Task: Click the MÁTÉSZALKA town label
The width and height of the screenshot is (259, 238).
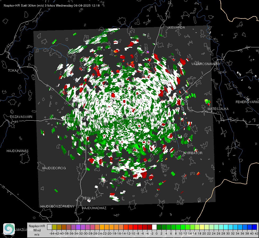Action: [x=218, y=109]
